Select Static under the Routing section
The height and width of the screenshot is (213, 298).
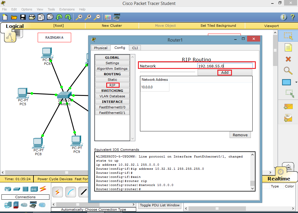coord(112,79)
